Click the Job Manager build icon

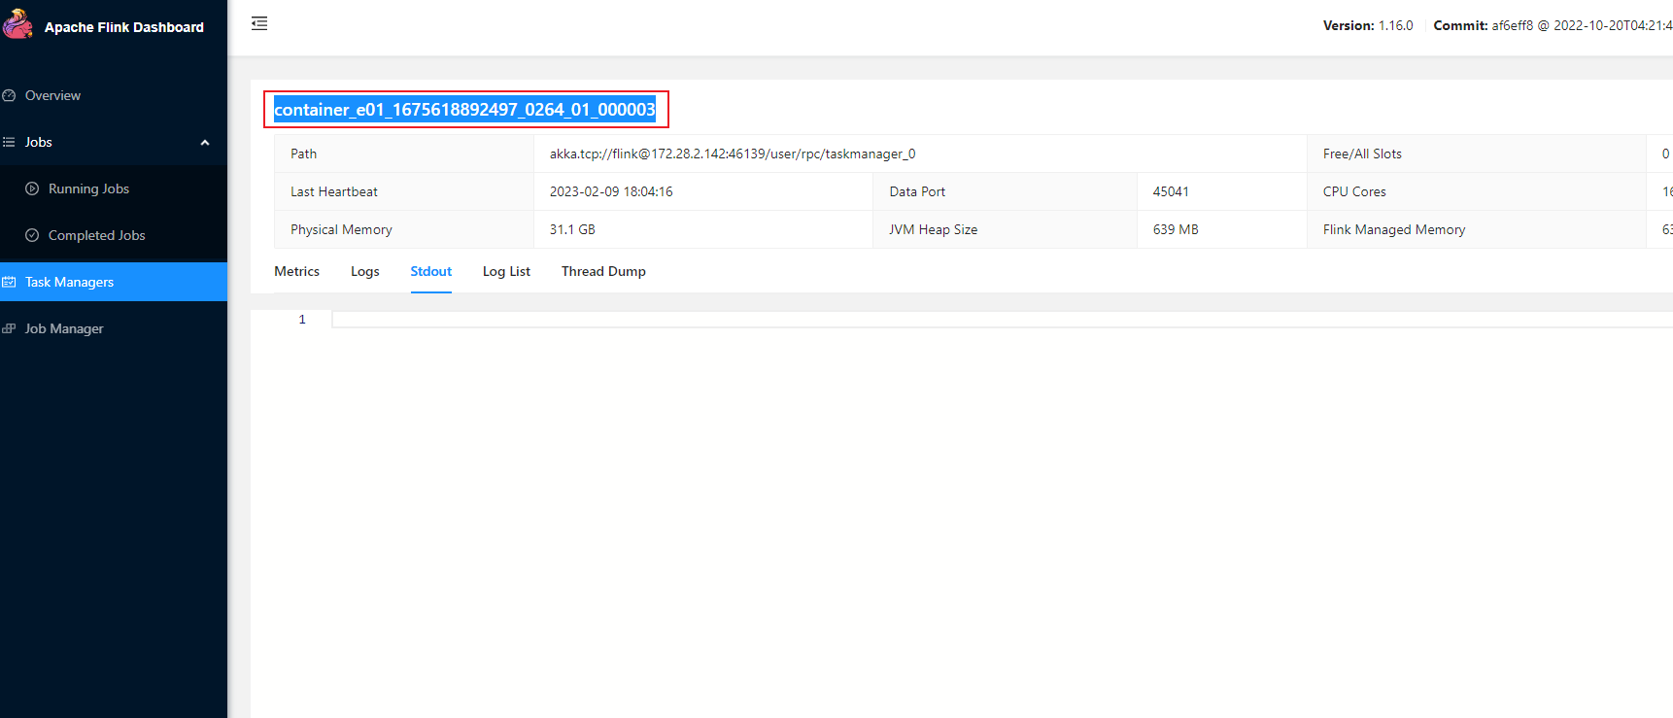pyautogui.click(x=10, y=328)
